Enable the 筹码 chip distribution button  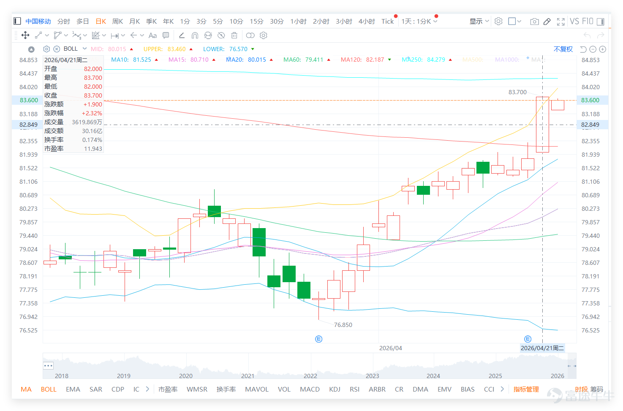(x=596, y=389)
